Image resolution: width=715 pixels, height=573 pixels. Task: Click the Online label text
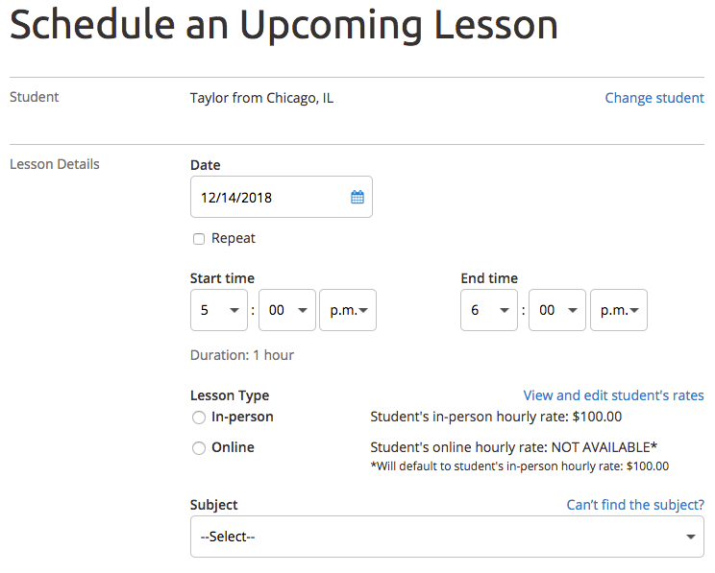(233, 447)
